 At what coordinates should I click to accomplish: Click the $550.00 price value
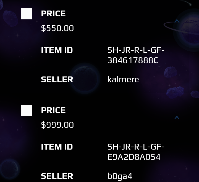[57, 28]
